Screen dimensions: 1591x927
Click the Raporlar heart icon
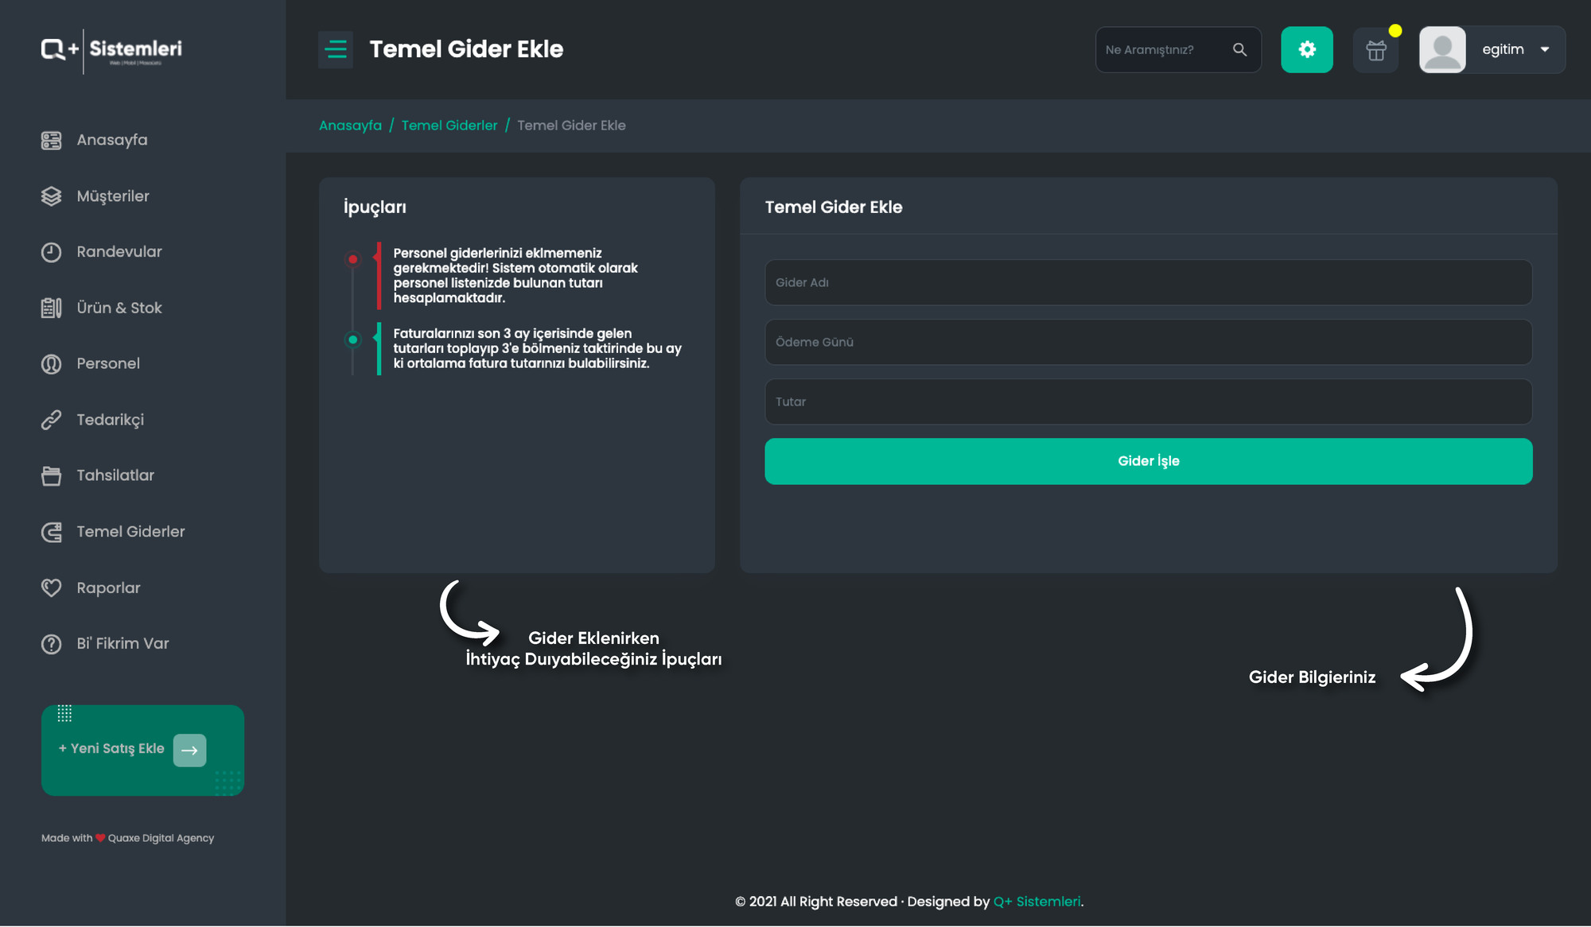coord(51,588)
